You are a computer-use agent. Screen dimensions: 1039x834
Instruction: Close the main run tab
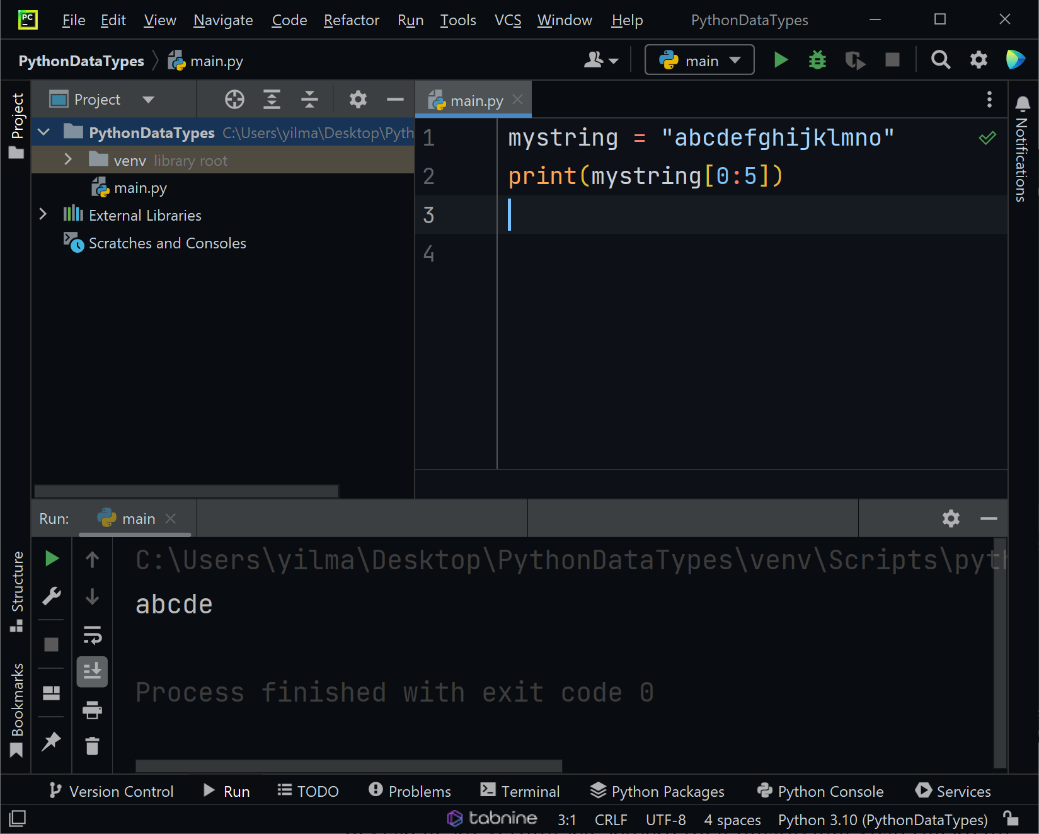point(170,518)
